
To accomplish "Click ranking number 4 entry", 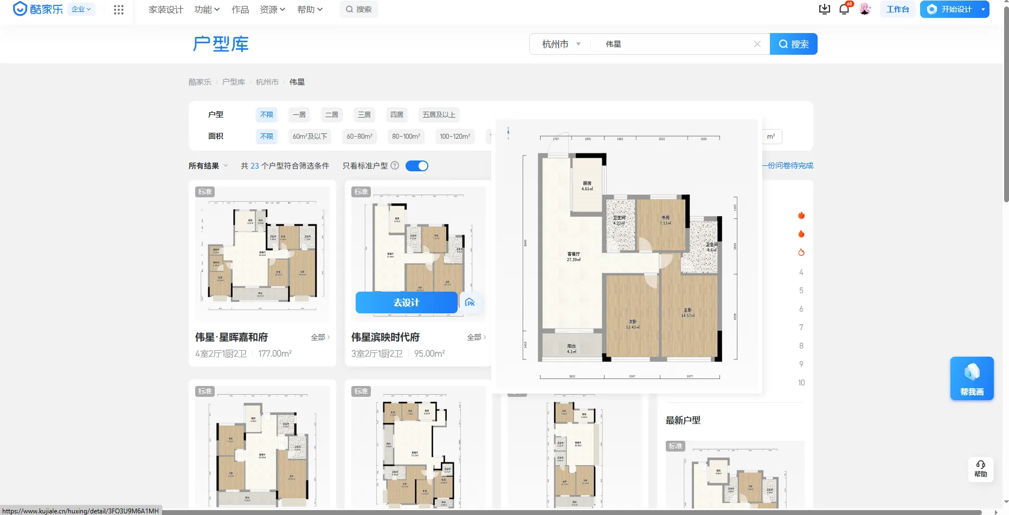I will 801,272.
